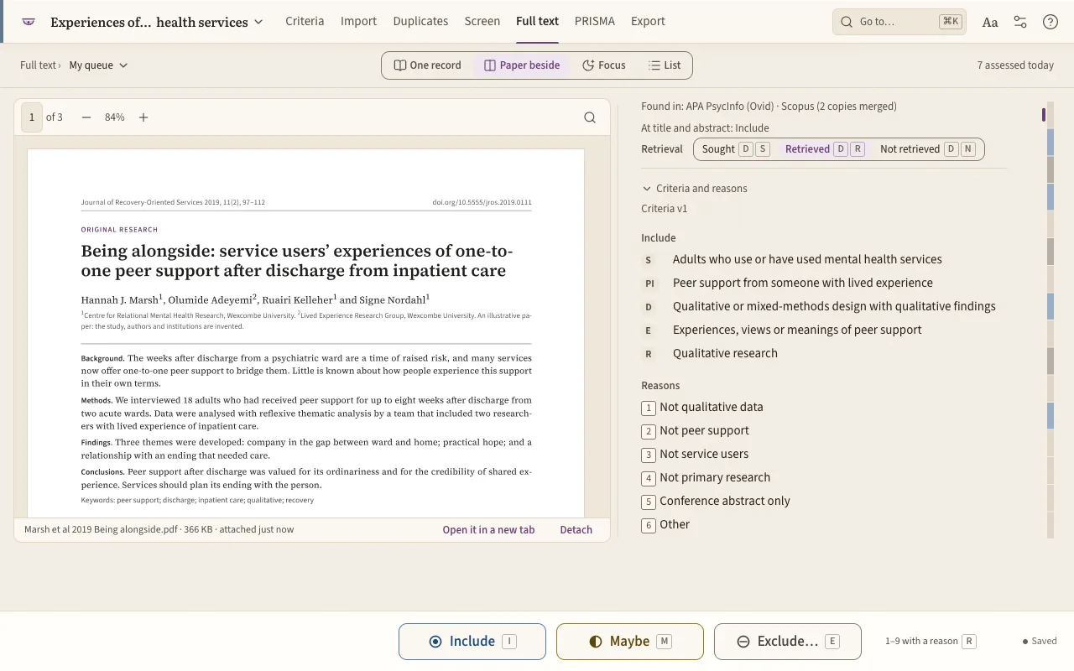Zoom out the PDF with minus
The image size is (1074, 671).
86,117
